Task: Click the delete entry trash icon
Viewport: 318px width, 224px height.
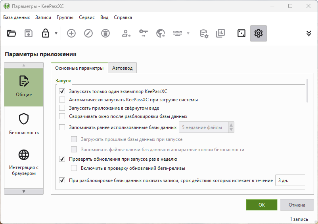Action: click(105, 34)
